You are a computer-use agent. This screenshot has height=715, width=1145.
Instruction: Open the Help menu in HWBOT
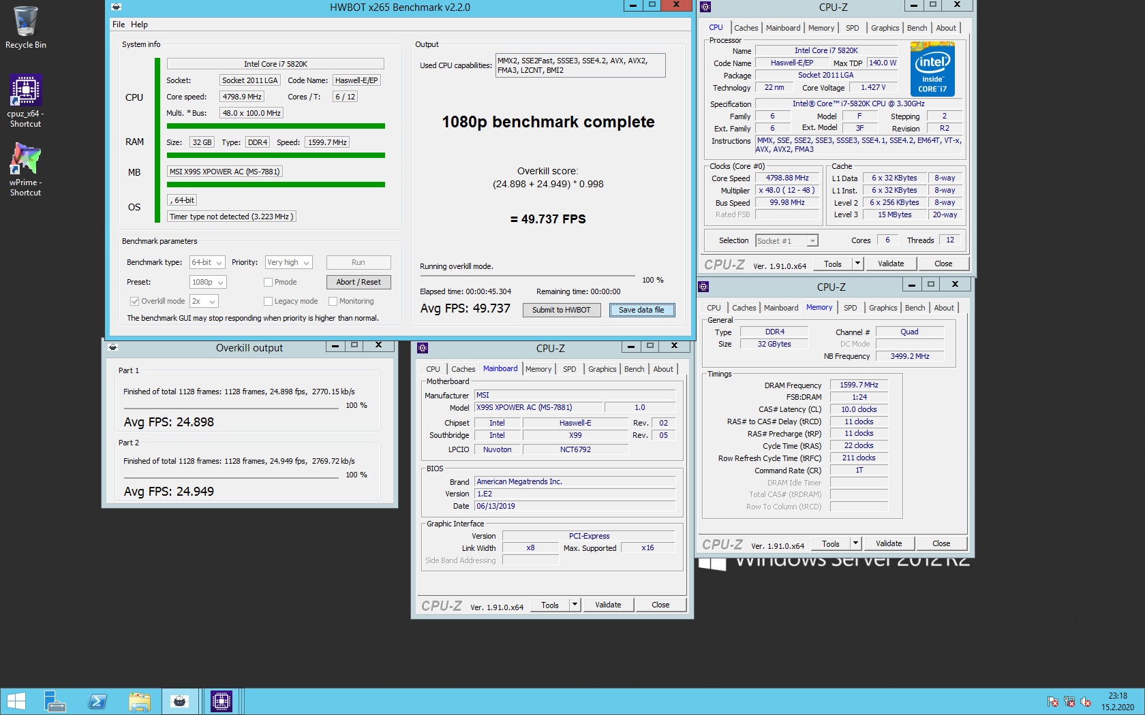[139, 25]
